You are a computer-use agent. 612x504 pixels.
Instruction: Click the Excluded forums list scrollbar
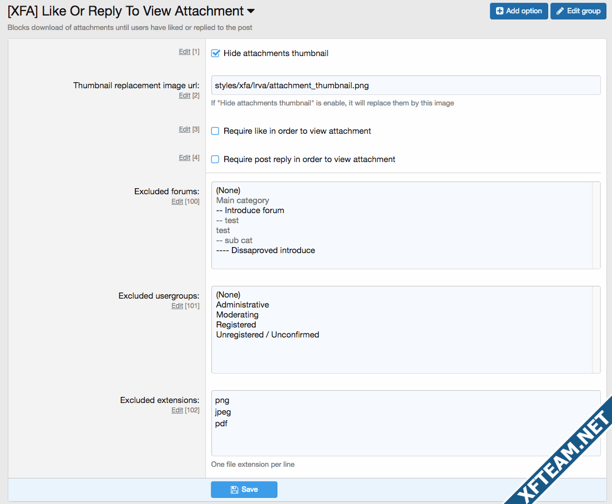[x=596, y=225]
